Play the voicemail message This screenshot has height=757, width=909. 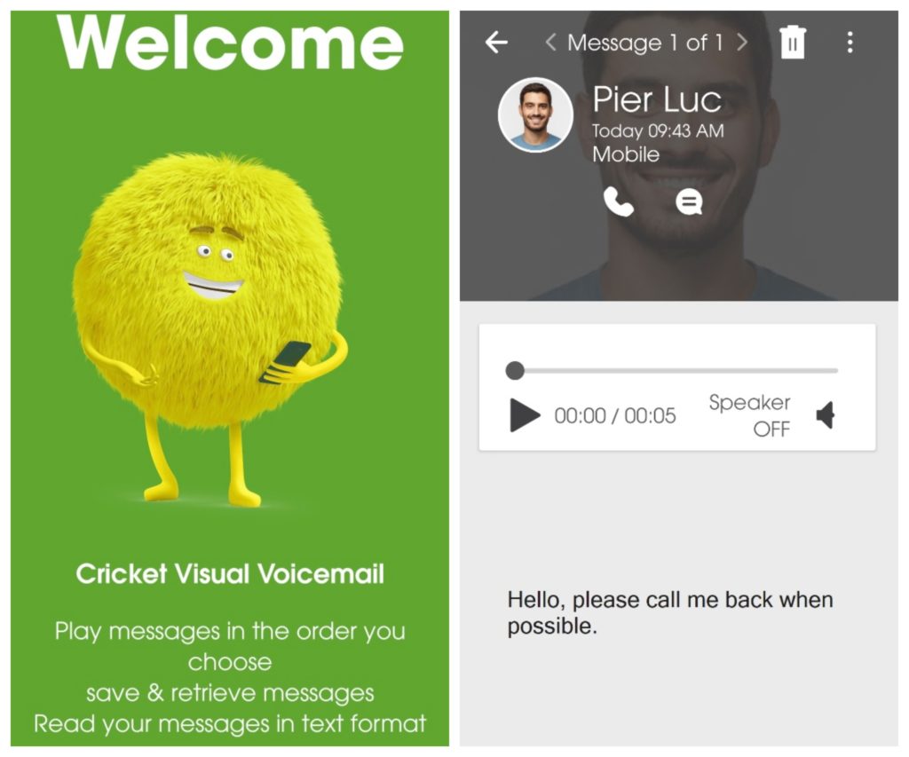point(525,415)
